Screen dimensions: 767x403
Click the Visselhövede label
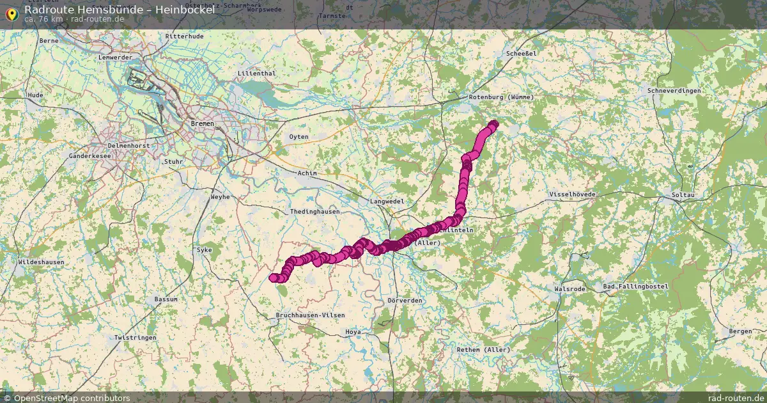[x=573, y=194]
